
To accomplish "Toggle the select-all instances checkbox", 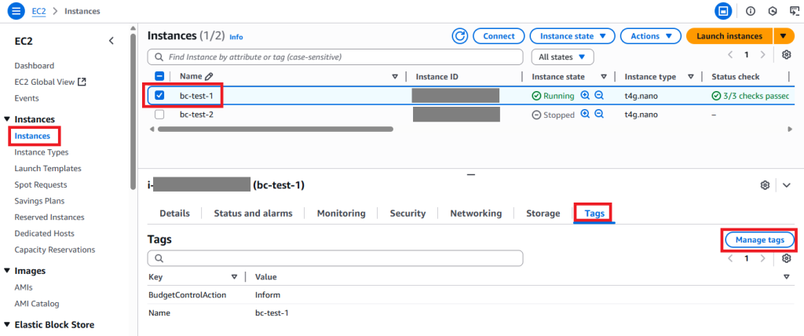I will click(159, 76).
